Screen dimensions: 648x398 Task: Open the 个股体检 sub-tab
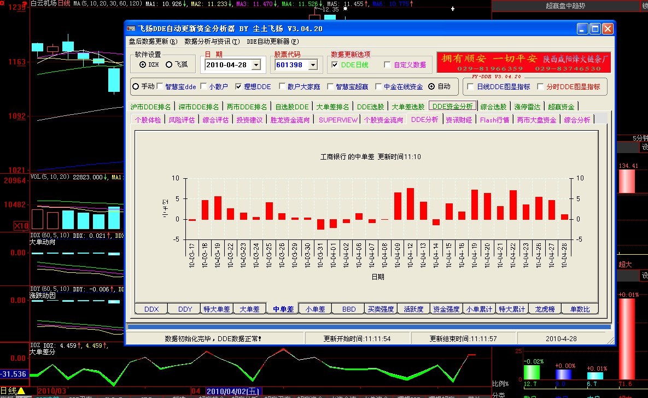point(148,120)
